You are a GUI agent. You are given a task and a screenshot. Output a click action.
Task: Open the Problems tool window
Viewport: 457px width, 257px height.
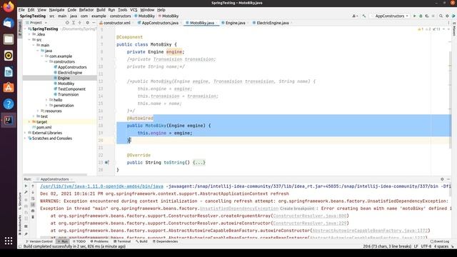point(99,241)
